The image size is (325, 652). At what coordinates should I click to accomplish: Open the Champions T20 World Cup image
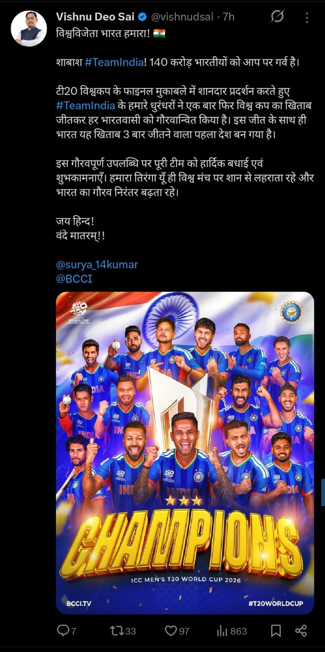(x=185, y=453)
